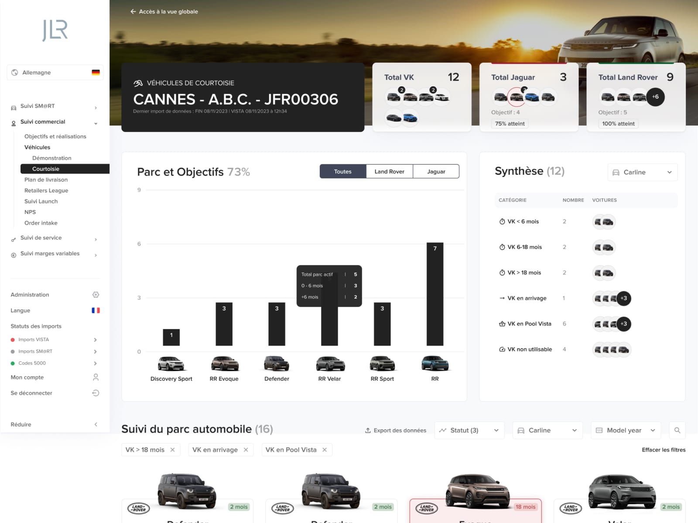Open the Allemagne country dropdown
Image resolution: width=698 pixels, height=523 pixels.
coord(55,72)
